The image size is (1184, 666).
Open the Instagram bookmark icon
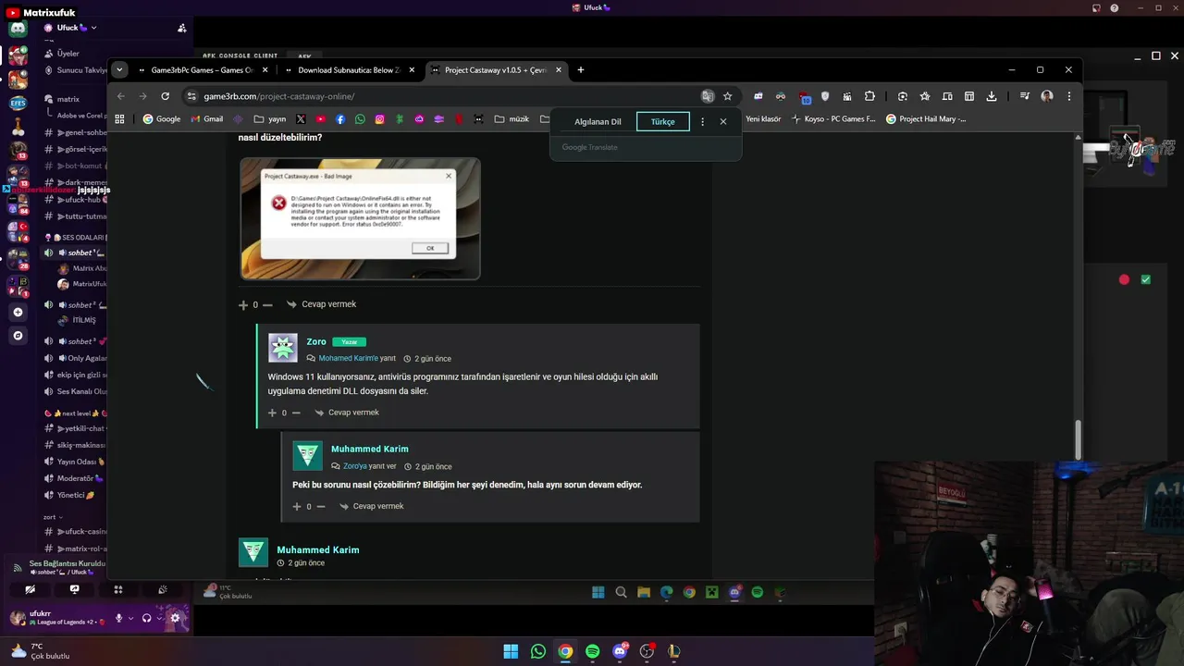379,119
